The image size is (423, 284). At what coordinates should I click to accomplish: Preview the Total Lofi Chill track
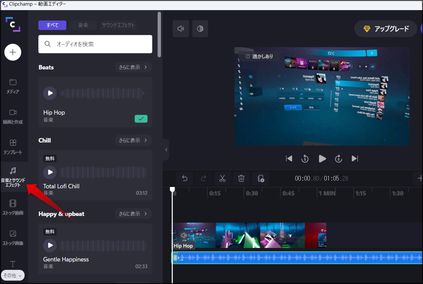[x=50, y=172]
